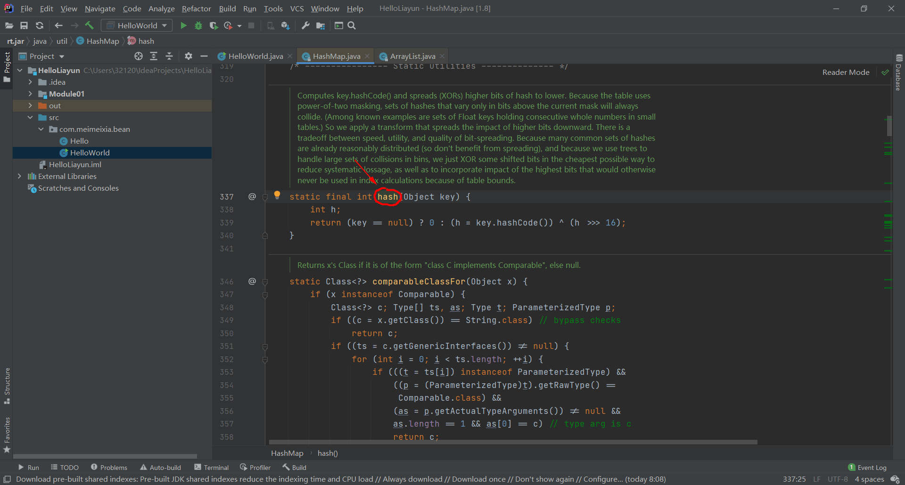Run HelloWorld with the green play icon
The image size is (905, 485).
183,25
